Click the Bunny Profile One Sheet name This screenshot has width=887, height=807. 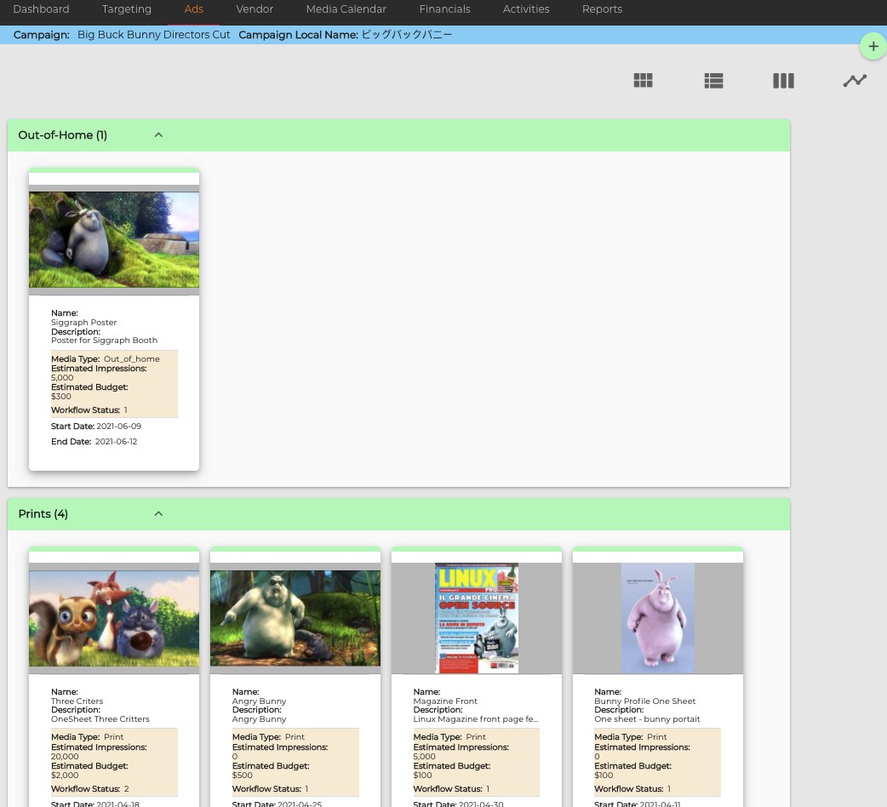click(645, 701)
